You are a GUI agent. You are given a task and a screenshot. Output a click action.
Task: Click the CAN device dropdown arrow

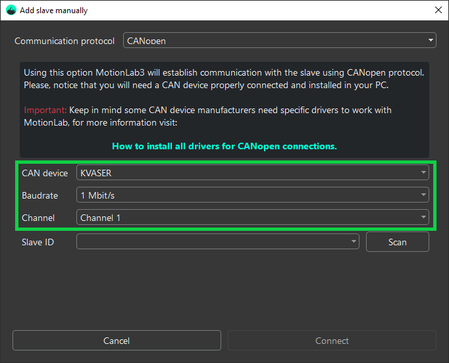click(423, 173)
